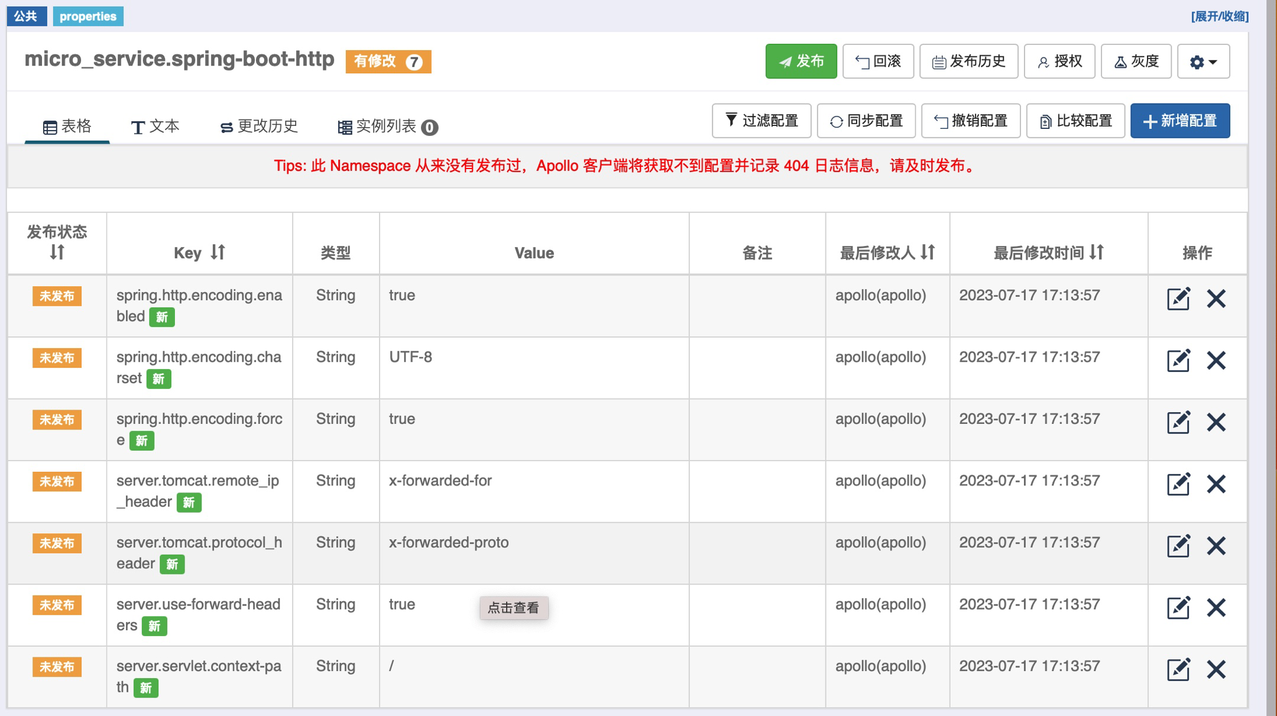This screenshot has width=1277, height=716.
Task: Toggle namespace with 展开/收缩 link
Action: coord(1219,17)
